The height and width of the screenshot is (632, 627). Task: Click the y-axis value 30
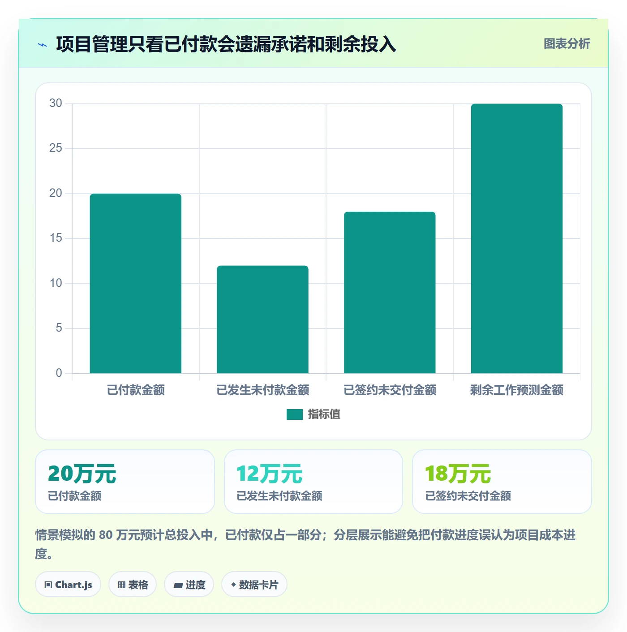[x=56, y=103]
